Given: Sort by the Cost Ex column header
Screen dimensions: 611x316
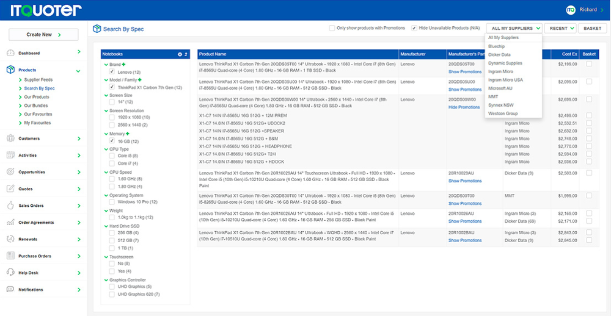Looking at the screenshot, I should pos(565,54).
